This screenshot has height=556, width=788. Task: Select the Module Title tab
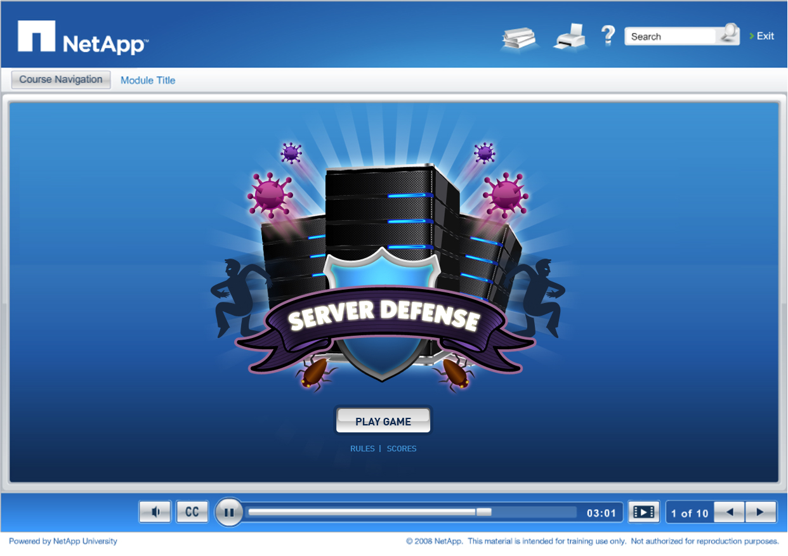tap(148, 81)
